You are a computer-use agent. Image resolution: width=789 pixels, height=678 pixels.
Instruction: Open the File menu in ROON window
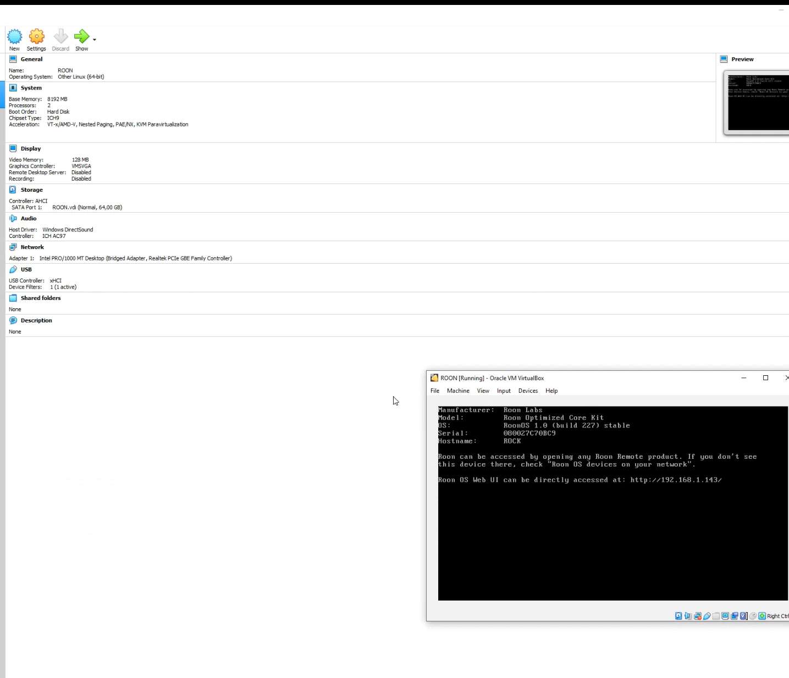coord(435,391)
